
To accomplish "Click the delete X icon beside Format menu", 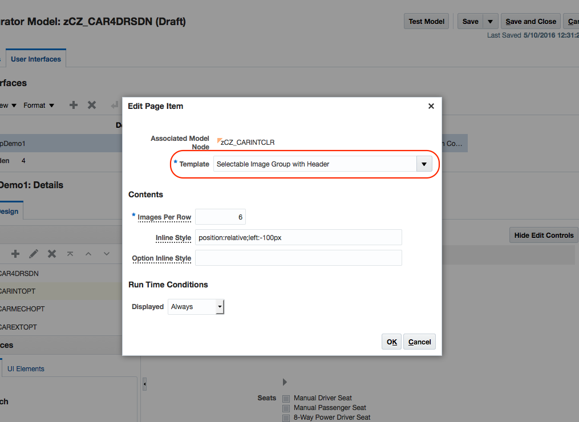I will (x=91, y=105).
